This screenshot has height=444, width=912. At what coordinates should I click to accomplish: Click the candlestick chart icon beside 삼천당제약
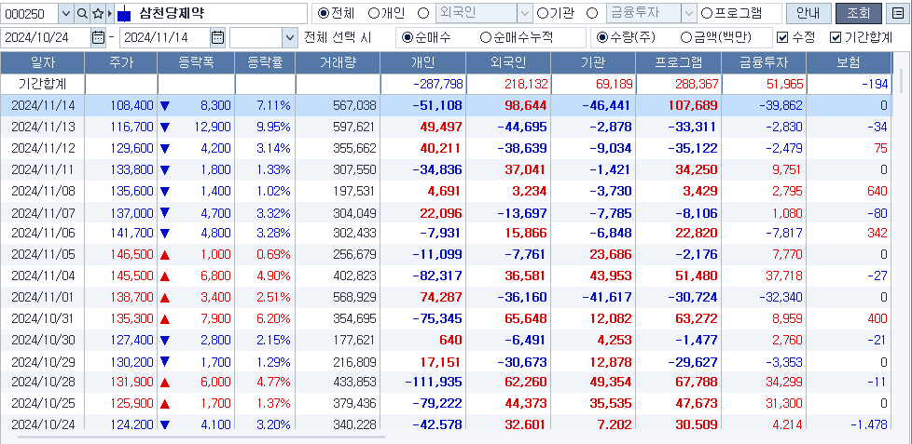[124, 13]
